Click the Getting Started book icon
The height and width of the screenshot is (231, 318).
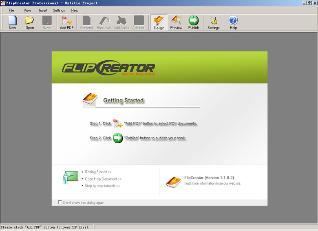pyautogui.click(x=90, y=100)
